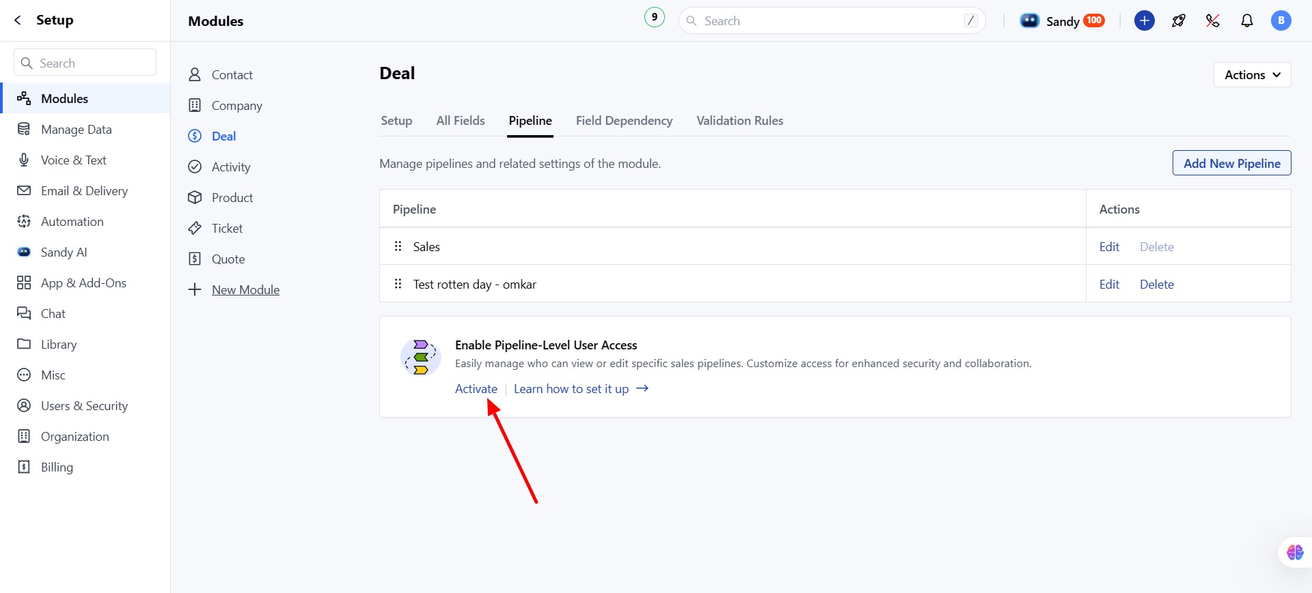Click the blue plus quick-add icon
1312x593 pixels.
point(1145,20)
